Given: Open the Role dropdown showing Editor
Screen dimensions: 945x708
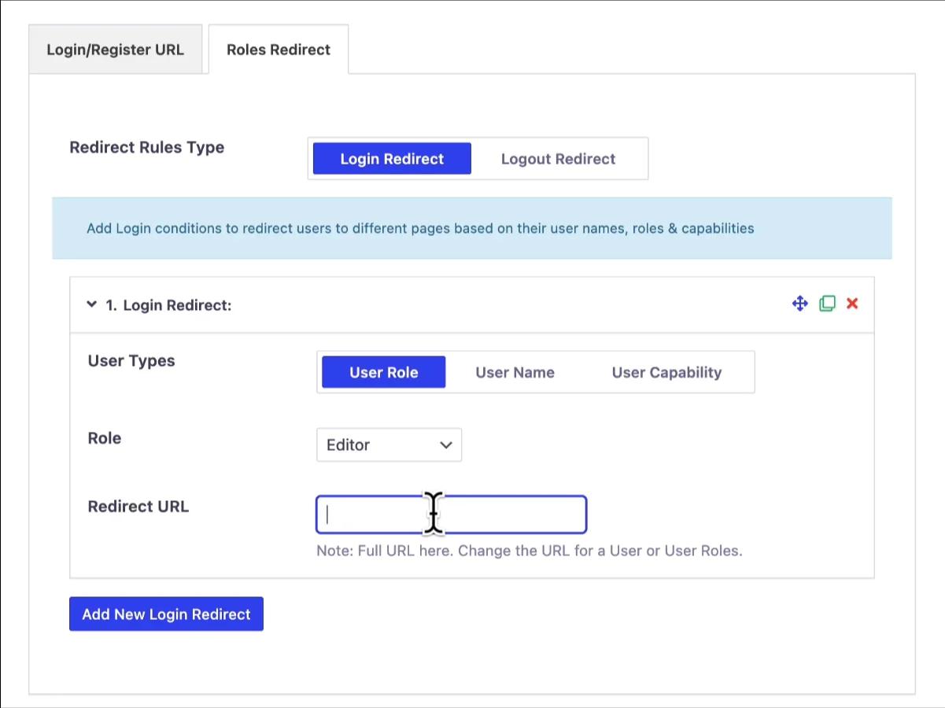Looking at the screenshot, I should coord(389,445).
